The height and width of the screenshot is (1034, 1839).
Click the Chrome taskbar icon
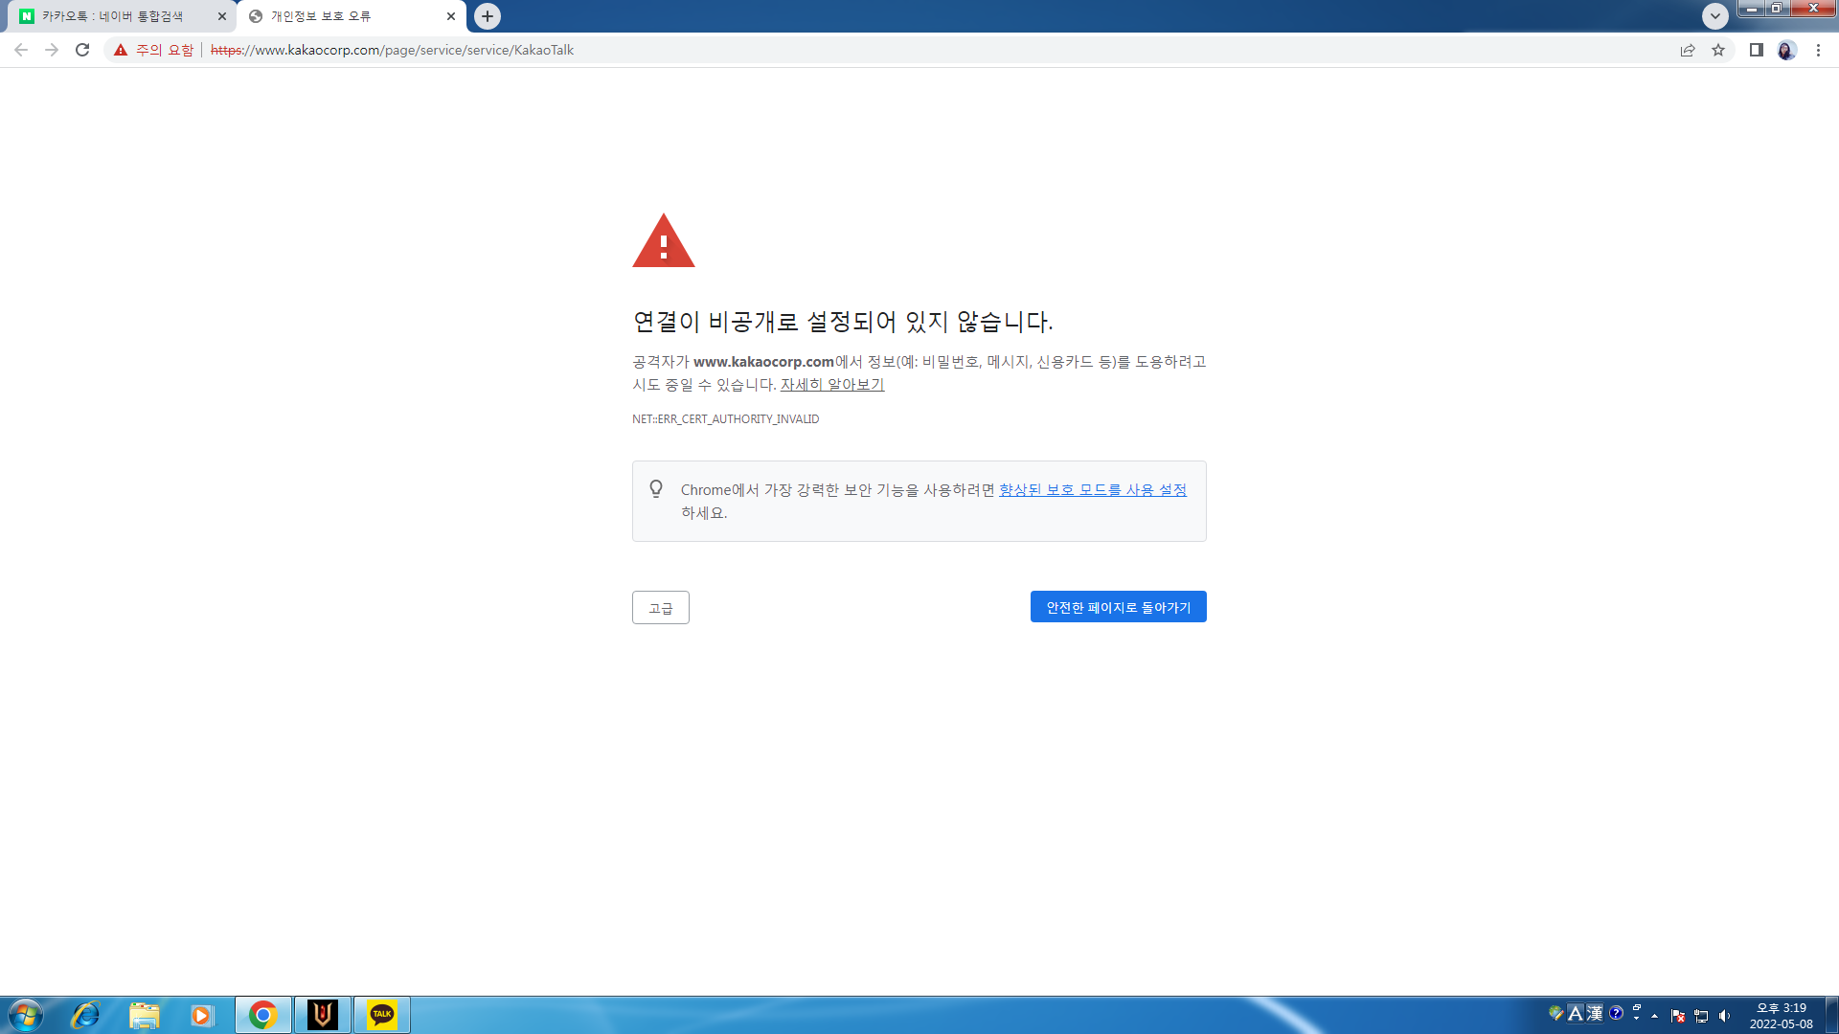pos(263,1015)
